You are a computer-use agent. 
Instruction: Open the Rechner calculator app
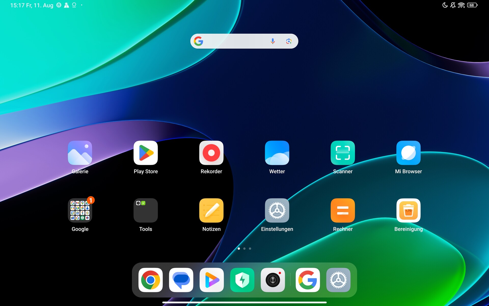(343, 210)
